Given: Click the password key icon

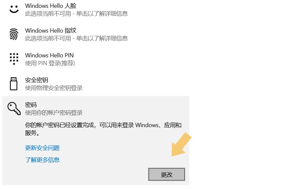Looking at the screenshot, I should click(x=14, y=109).
